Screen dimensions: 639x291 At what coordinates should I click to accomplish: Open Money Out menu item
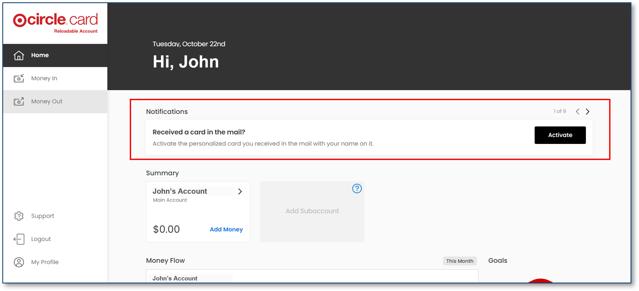click(x=47, y=101)
